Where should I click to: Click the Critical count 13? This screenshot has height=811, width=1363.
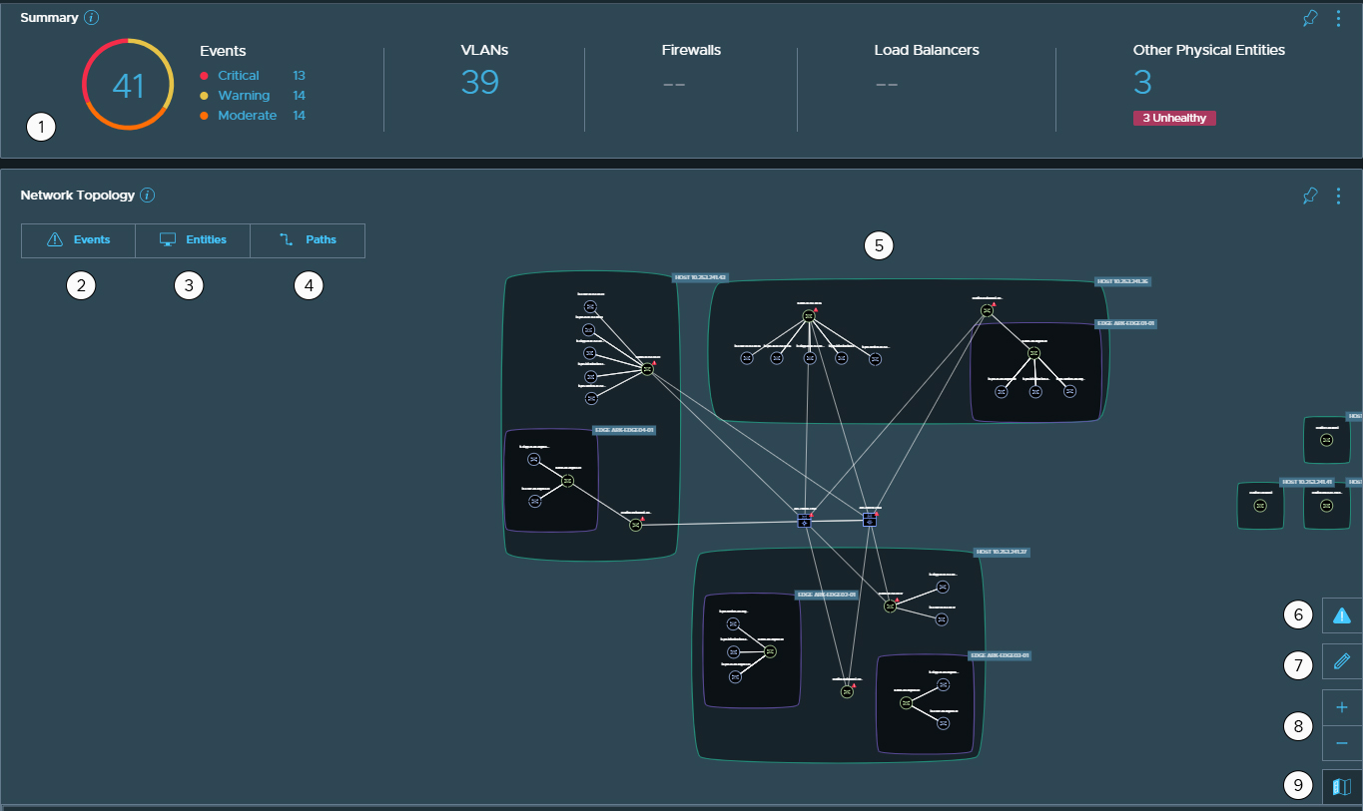[299, 76]
